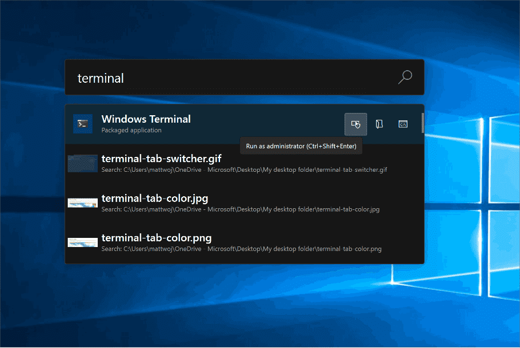The height and width of the screenshot is (348, 520).
Task: Select the terminal-tab-switcher.gif thumbnail
Action: tap(83, 163)
